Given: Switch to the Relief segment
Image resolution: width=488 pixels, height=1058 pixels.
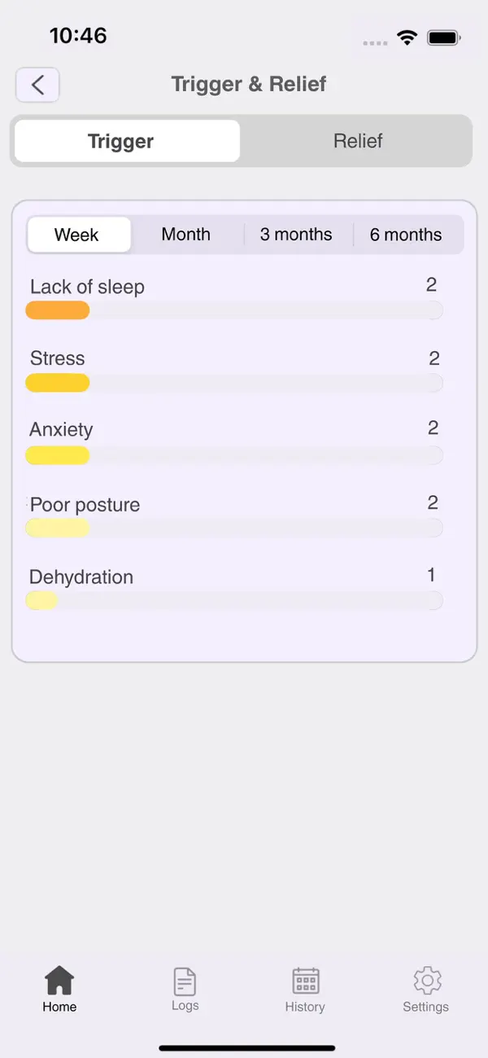Looking at the screenshot, I should tap(357, 141).
